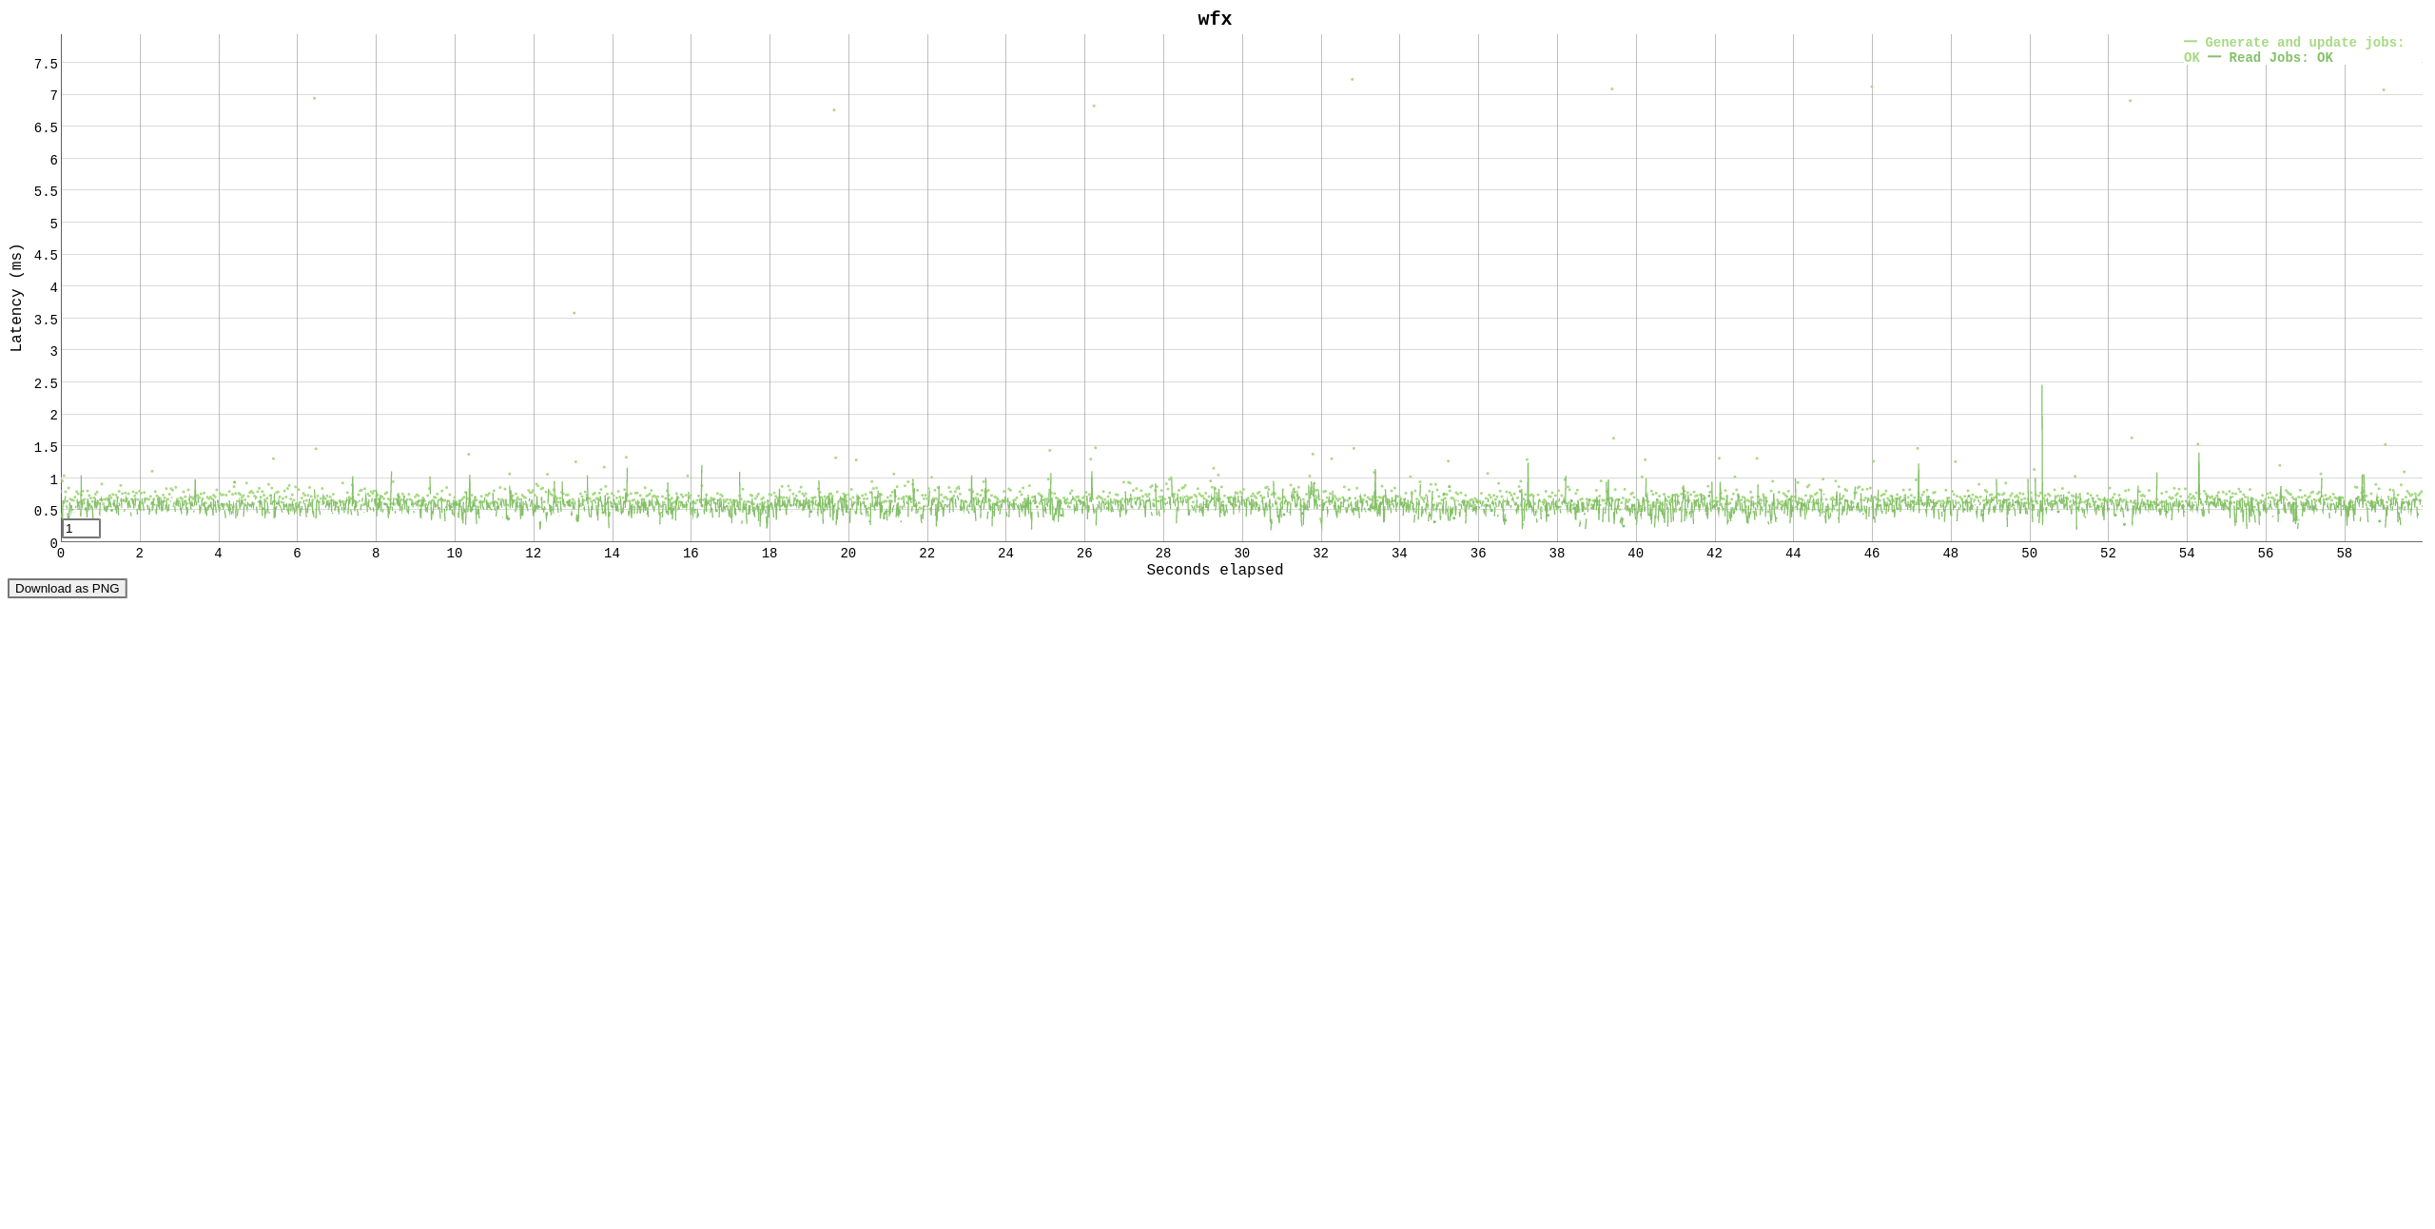Click the x-axis tick label 58
The width and height of the screenshot is (2435, 1229).
pos(2344,554)
